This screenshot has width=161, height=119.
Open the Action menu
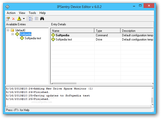[11, 13]
